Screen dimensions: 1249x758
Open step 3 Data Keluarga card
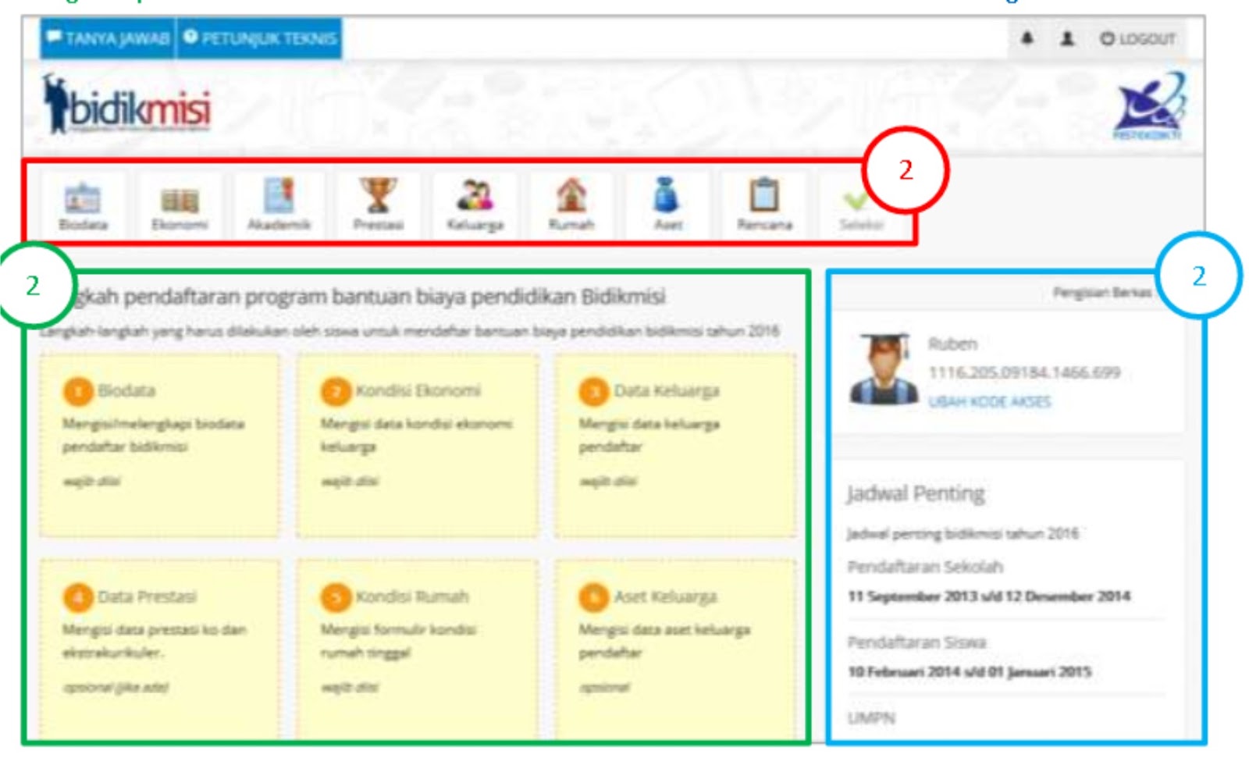pyautogui.click(x=676, y=445)
